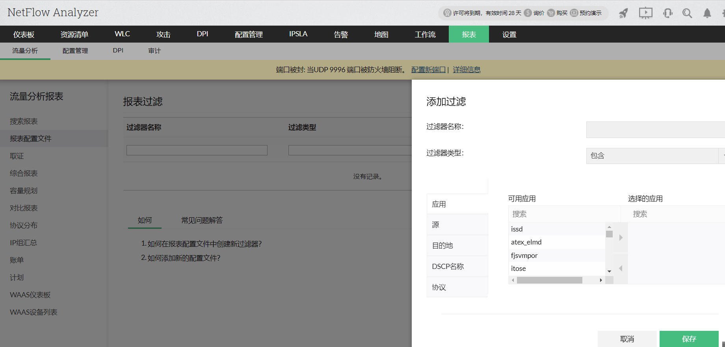
Task: Open search with the magnifier icon
Action: click(687, 13)
